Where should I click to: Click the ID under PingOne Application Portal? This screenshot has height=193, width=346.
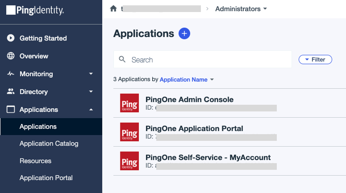pos(211,137)
